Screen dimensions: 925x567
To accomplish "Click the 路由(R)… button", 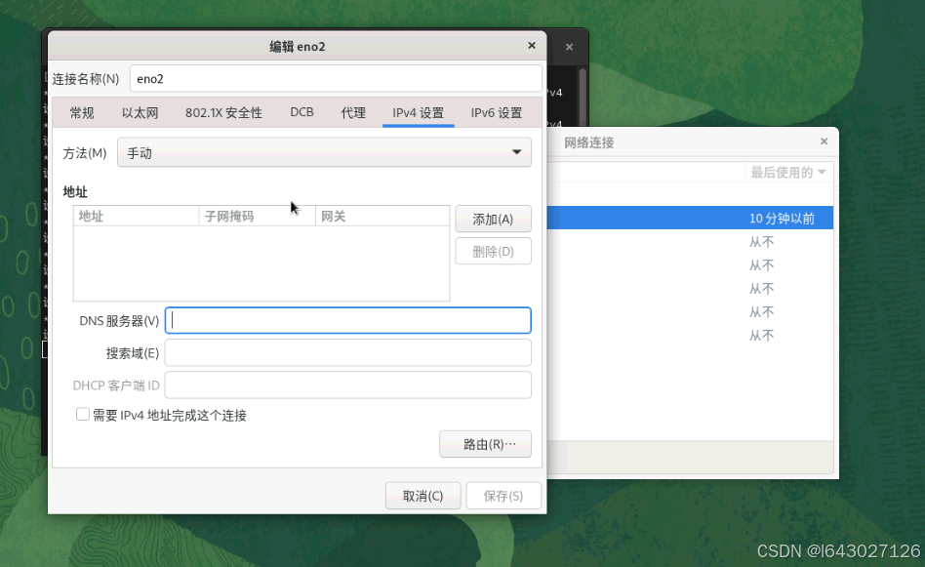I will point(486,444).
